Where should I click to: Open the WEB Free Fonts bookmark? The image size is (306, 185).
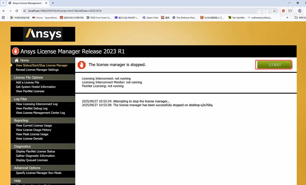point(99,18)
